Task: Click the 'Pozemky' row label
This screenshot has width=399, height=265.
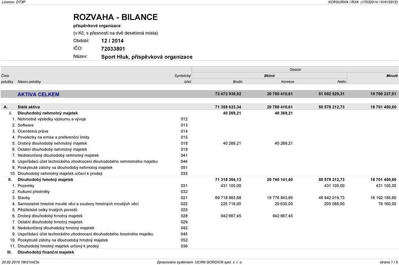Action: pyautogui.click(x=26, y=186)
